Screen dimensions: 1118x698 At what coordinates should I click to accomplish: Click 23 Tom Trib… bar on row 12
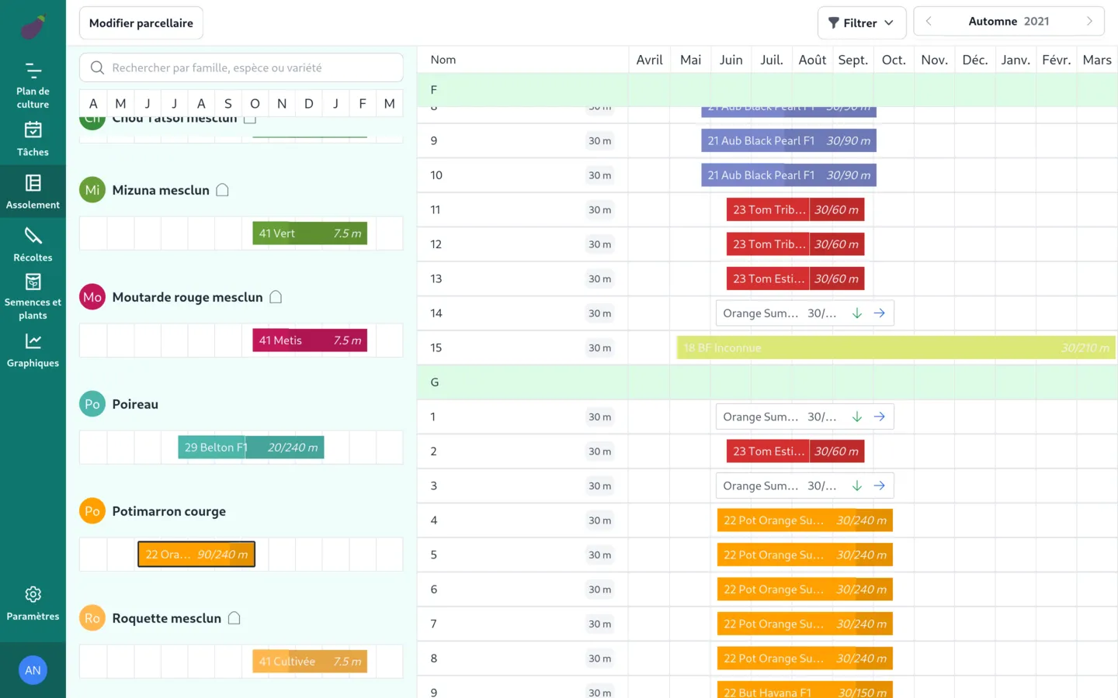coord(796,244)
